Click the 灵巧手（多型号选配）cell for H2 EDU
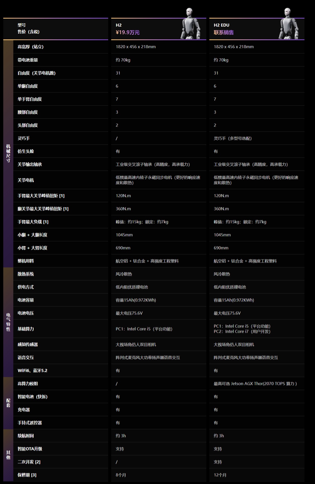Screen dimensions: 315x484 pyautogui.click(x=233, y=138)
